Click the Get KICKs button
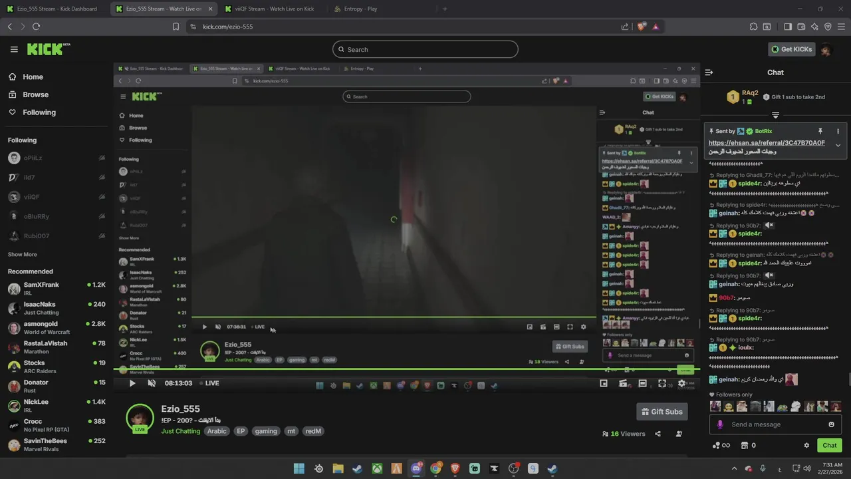This screenshot has width=851, height=479. pyautogui.click(x=792, y=49)
